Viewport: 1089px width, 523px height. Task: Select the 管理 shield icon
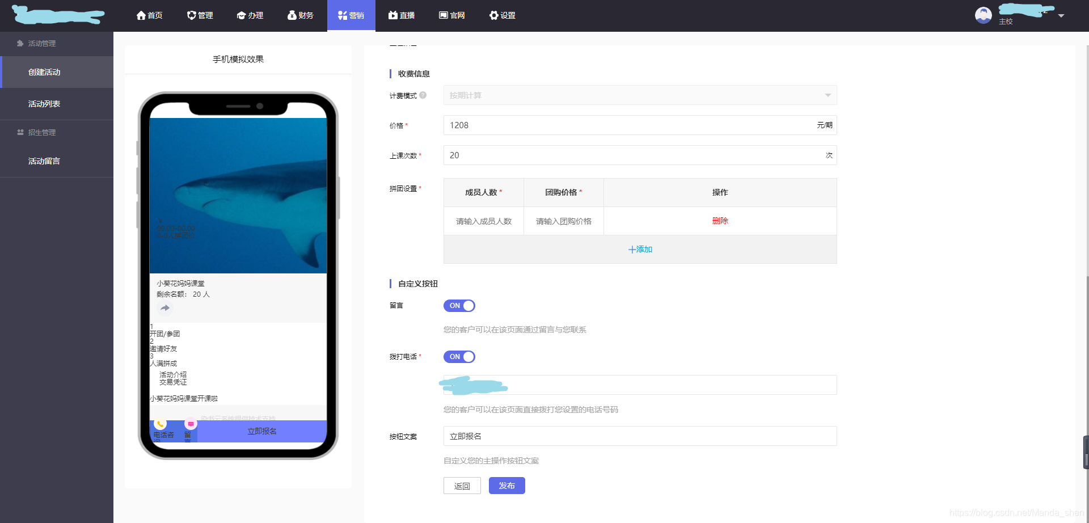point(191,15)
